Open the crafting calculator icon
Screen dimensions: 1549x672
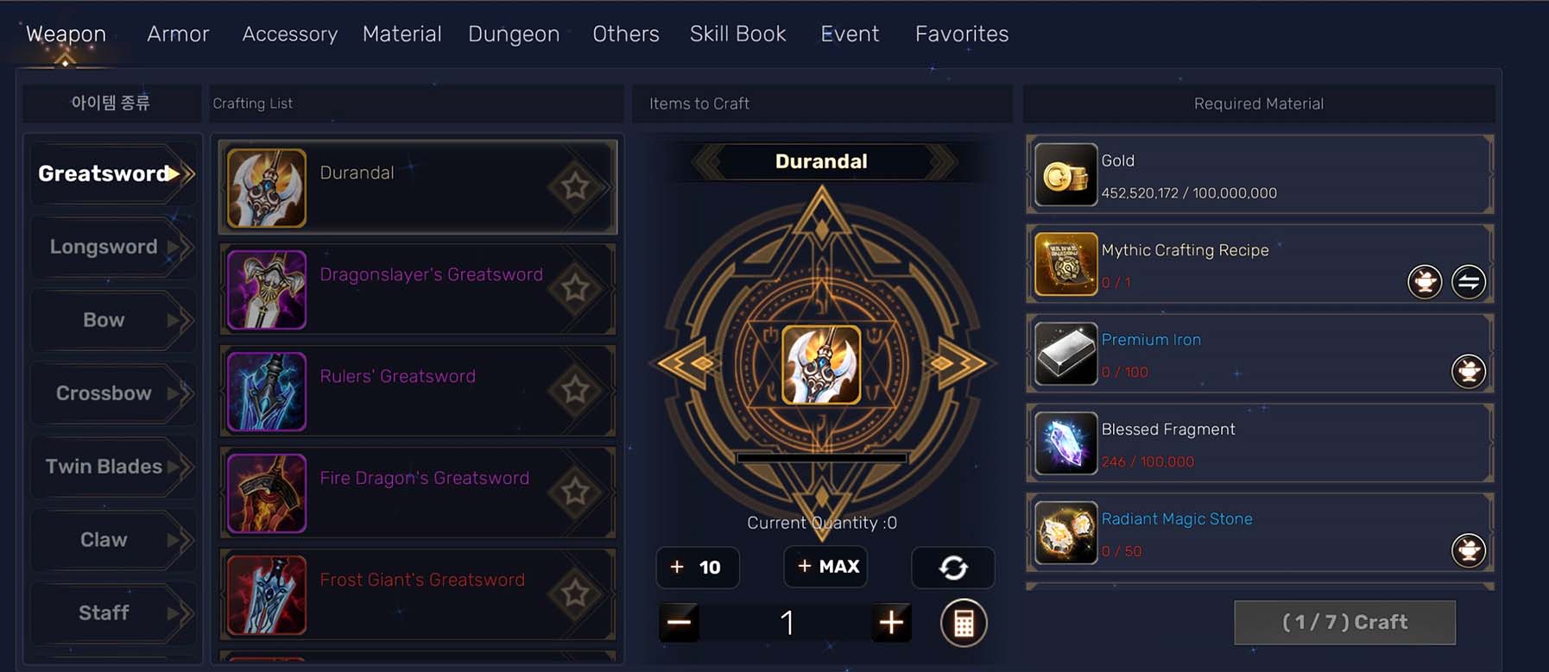964,623
